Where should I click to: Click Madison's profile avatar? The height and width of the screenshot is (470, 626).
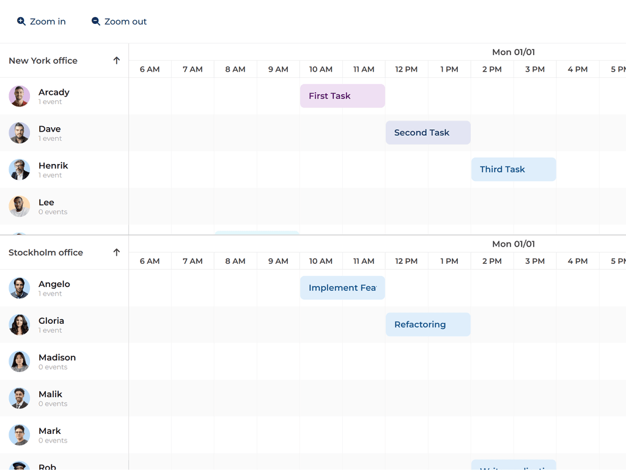[x=19, y=362]
